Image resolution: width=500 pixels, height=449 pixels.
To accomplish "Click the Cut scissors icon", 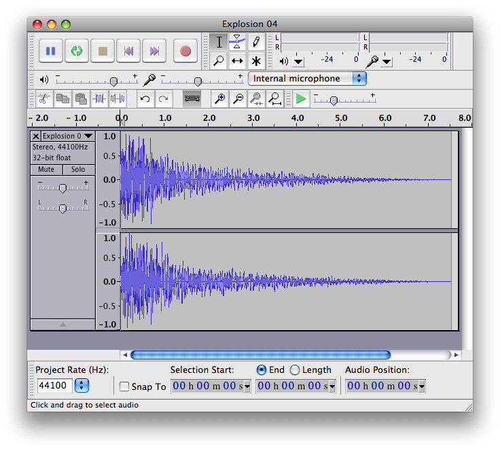I will (x=43, y=99).
